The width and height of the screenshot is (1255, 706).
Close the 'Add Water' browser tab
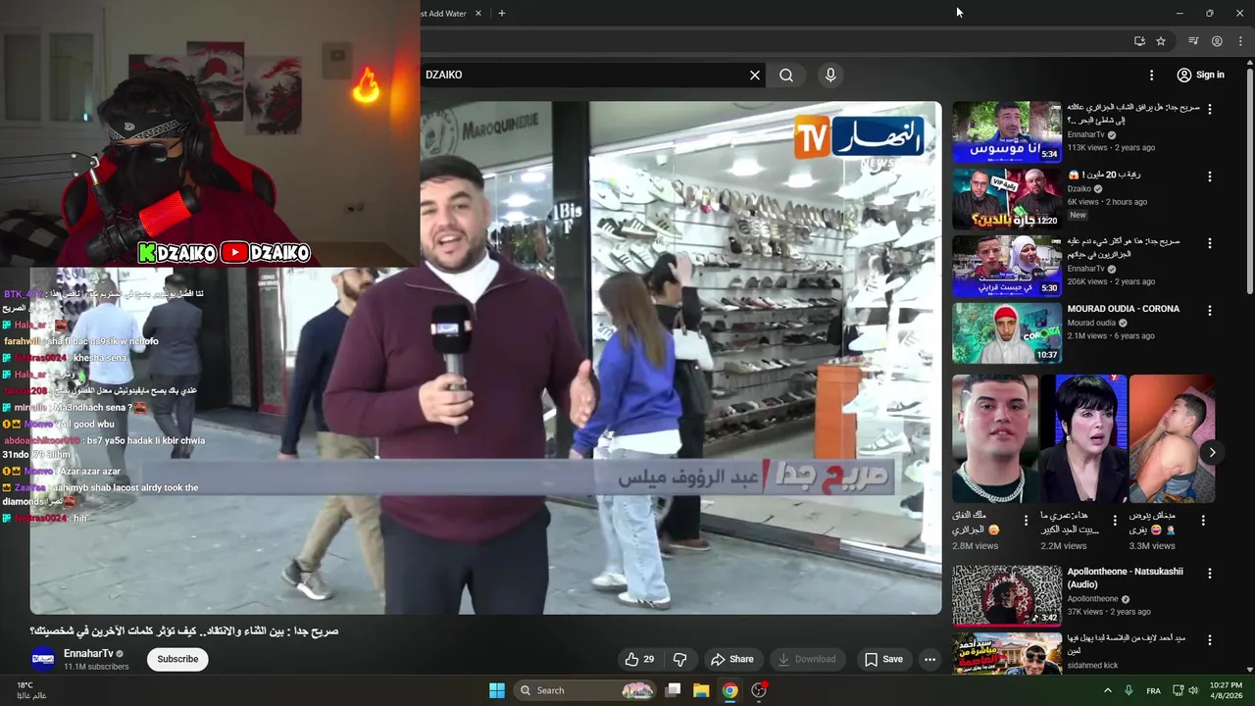478,13
